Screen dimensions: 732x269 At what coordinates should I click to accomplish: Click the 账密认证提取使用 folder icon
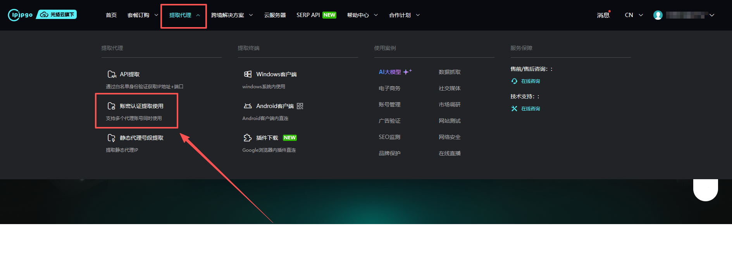point(112,106)
